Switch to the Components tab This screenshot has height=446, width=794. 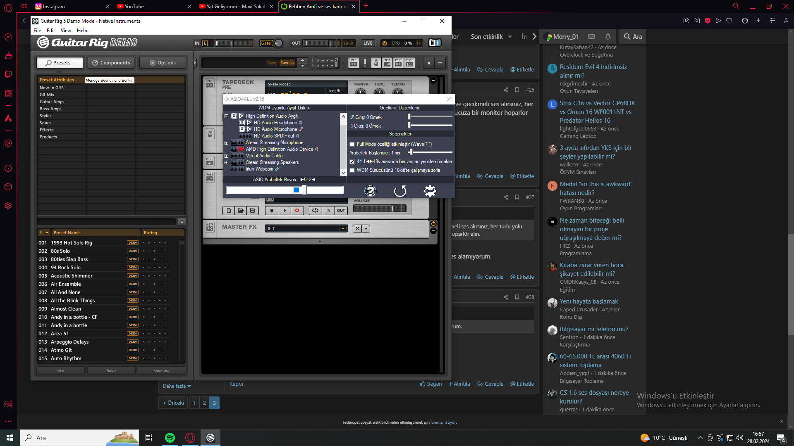(111, 63)
